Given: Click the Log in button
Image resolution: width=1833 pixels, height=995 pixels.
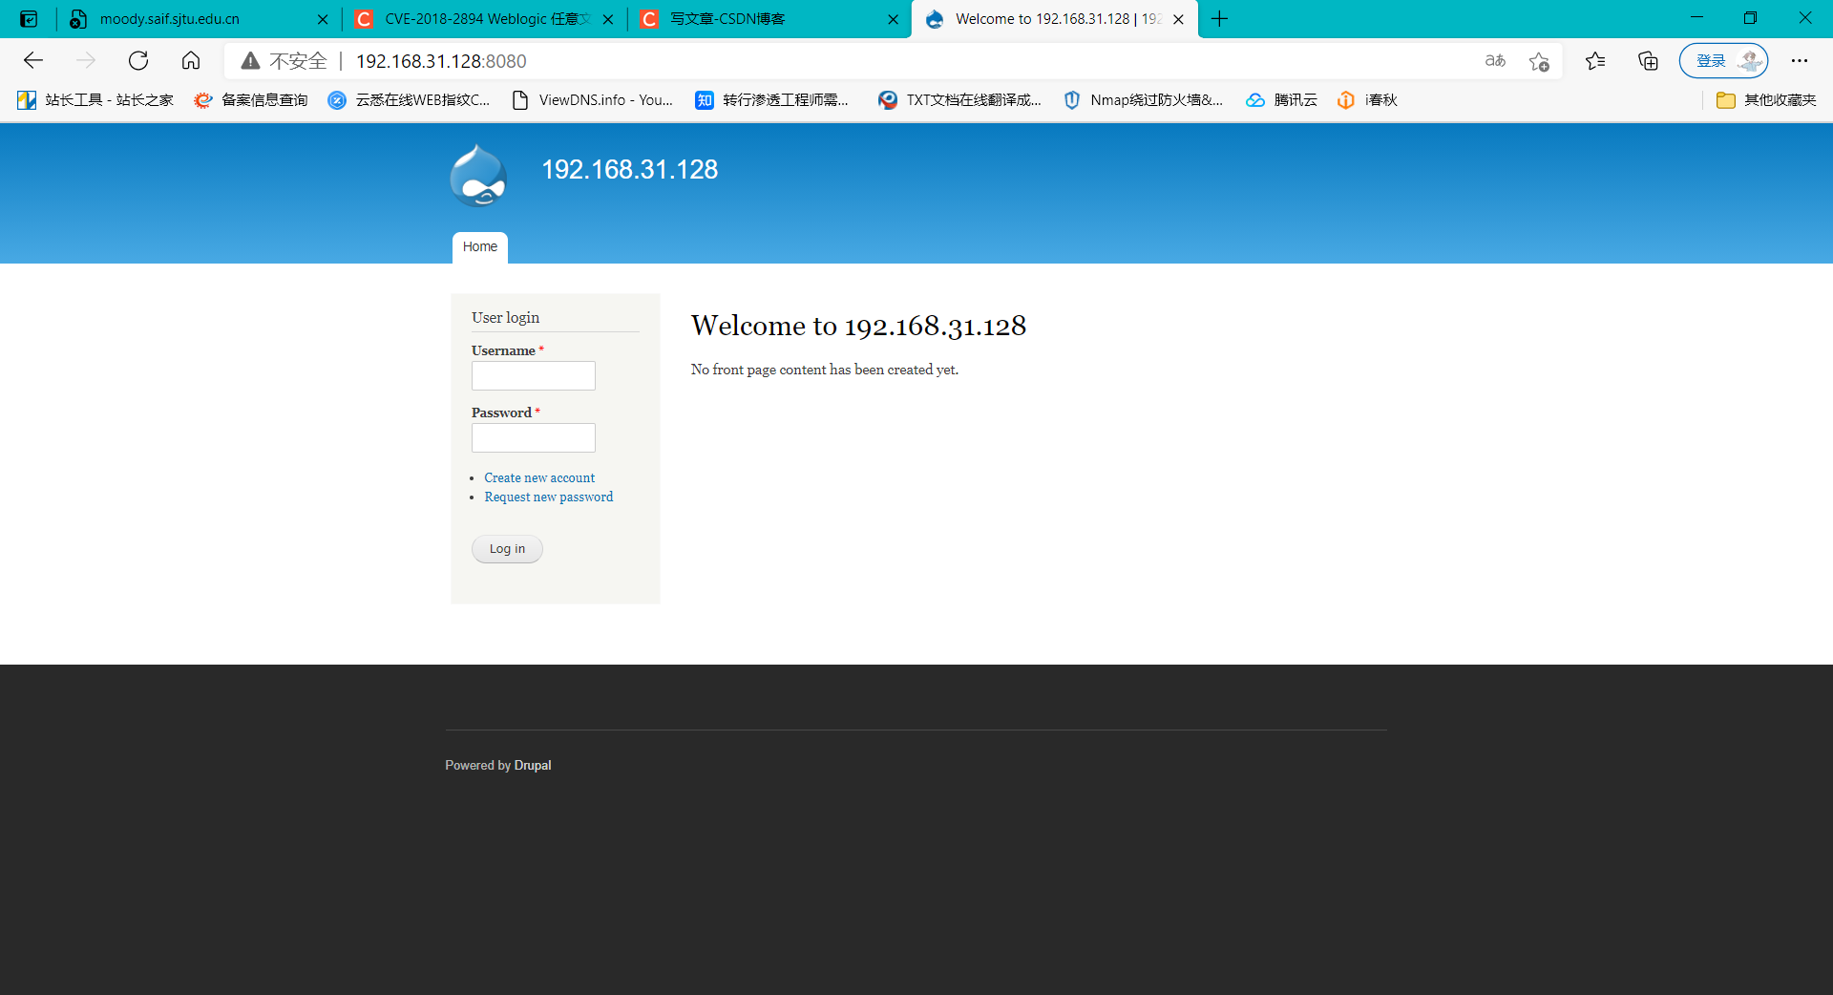Looking at the screenshot, I should click(506, 548).
